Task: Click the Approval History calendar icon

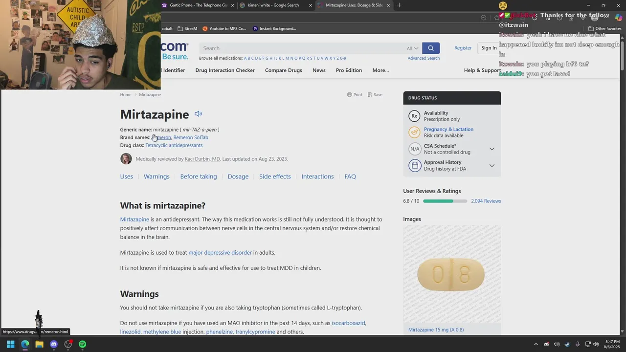Action: [415, 165]
